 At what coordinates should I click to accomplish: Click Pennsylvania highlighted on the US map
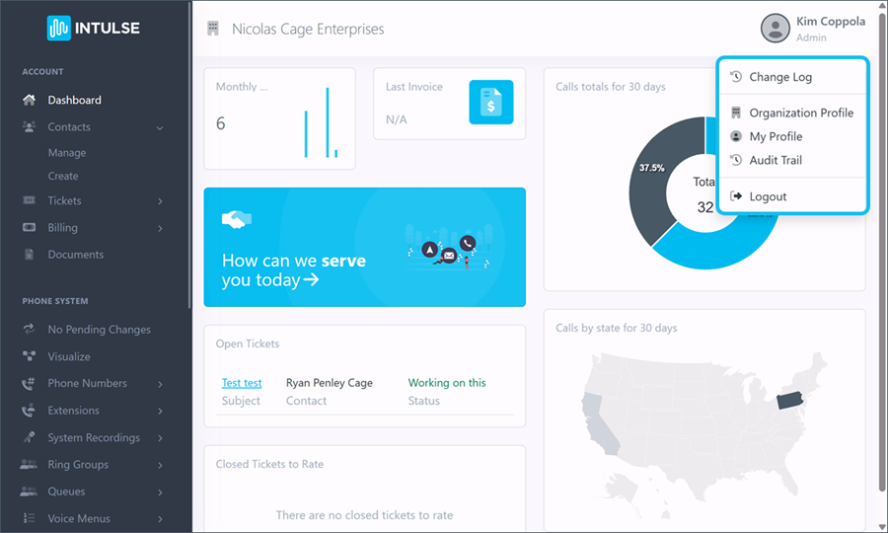click(x=789, y=400)
